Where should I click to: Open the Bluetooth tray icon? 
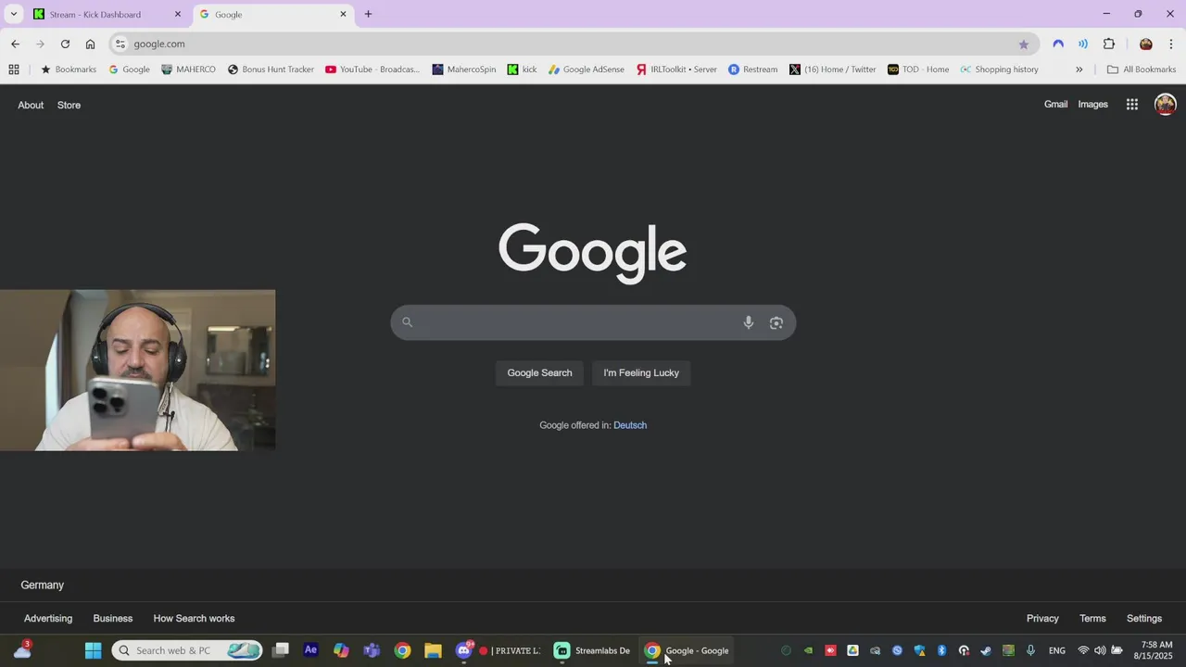pyautogui.click(x=941, y=650)
